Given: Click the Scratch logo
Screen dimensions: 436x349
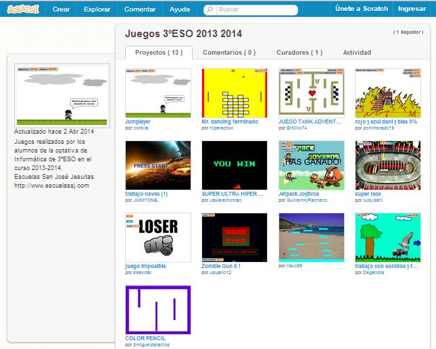Looking at the screenshot, I should (x=23, y=9).
